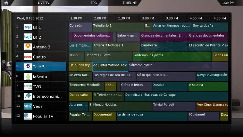Viewport: 243px width, 137px height.
Task: Select Amar en tiempos revu... programme
Action: coord(172,27)
